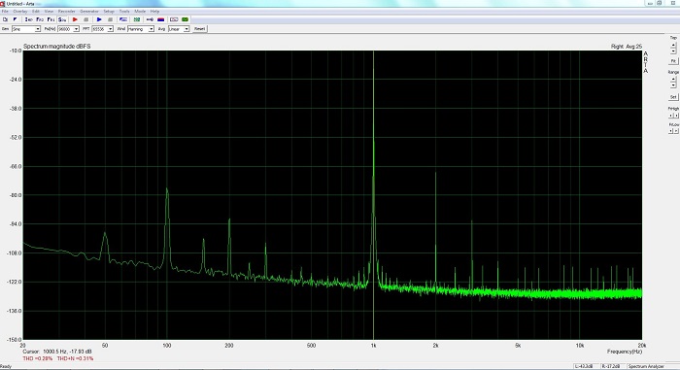Open the sampling frequency 96000 dropdown
Screen dimensions: 680x370
[68, 29]
